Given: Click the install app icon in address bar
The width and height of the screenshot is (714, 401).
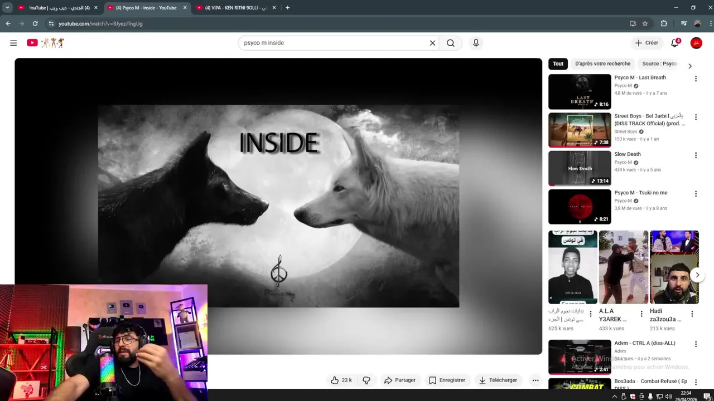Looking at the screenshot, I should tap(633, 23).
